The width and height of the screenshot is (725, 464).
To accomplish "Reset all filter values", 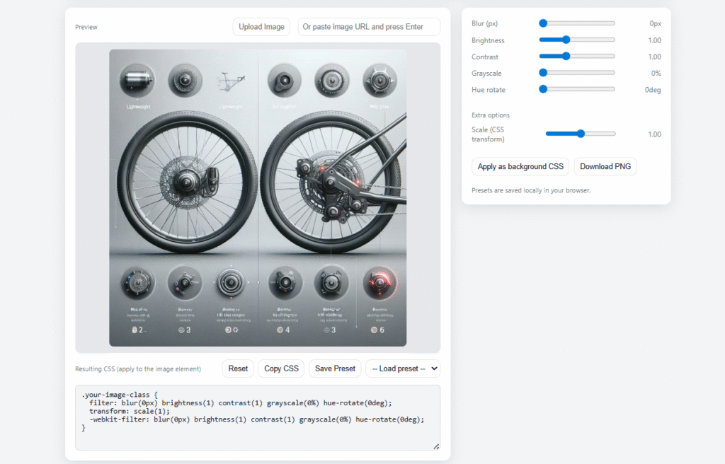I will point(238,369).
